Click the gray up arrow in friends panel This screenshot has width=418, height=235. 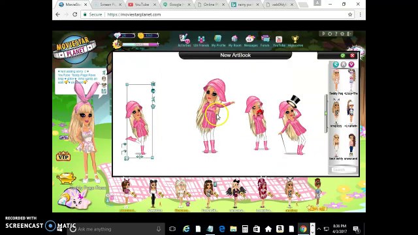pyautogui.click(x=344, y=64)
